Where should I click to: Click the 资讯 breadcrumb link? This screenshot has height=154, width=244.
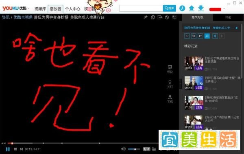pyautogui.click(x=6, y=17)
